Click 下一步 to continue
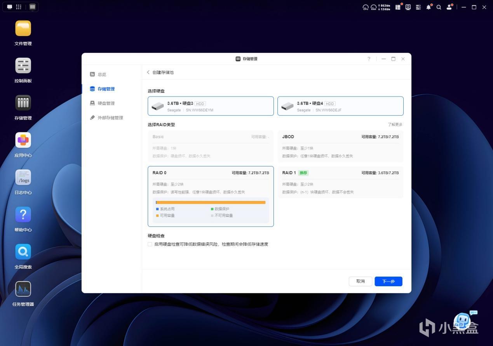Viewport: 493px width, 346px height. point(388,281)
